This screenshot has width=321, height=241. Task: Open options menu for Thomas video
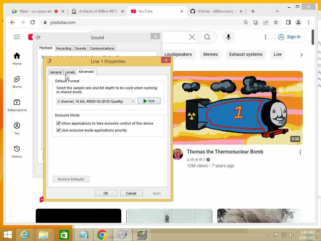[300, 152]
